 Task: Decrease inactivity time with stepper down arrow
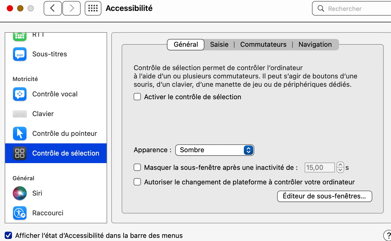point(340,170)
